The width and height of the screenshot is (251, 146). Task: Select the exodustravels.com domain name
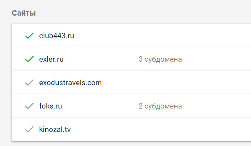70,83
